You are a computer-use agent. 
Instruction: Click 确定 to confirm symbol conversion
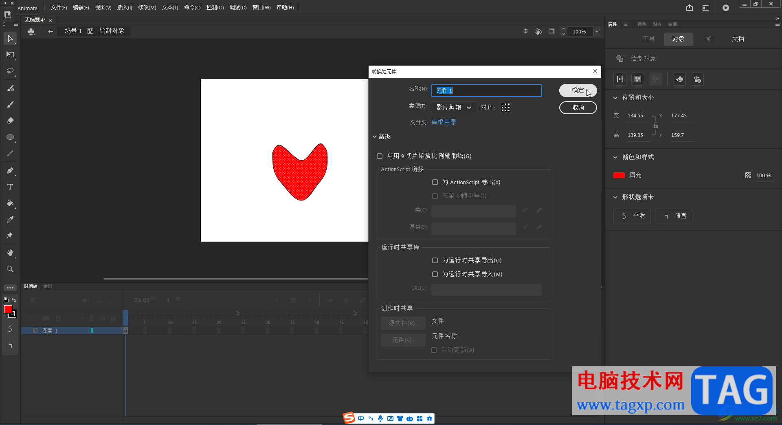[578, 90]
